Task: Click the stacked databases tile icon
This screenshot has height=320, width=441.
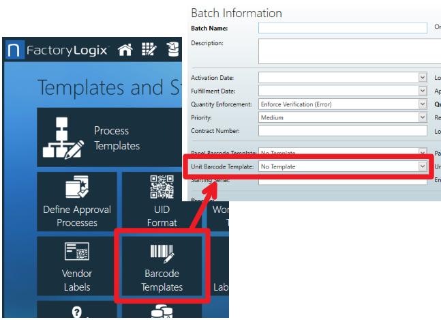Action: [162, 311]
